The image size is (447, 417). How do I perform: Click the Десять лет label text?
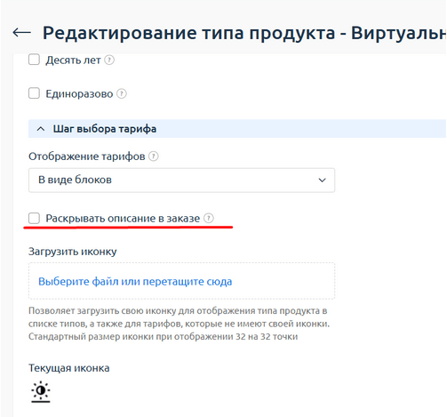[x=73, y=60]
